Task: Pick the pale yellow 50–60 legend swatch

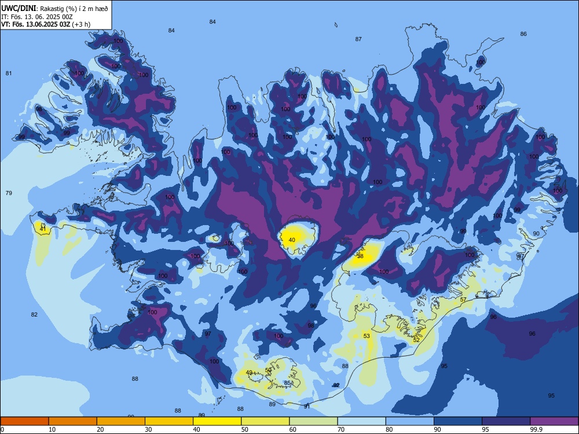Action: point(265,421)
